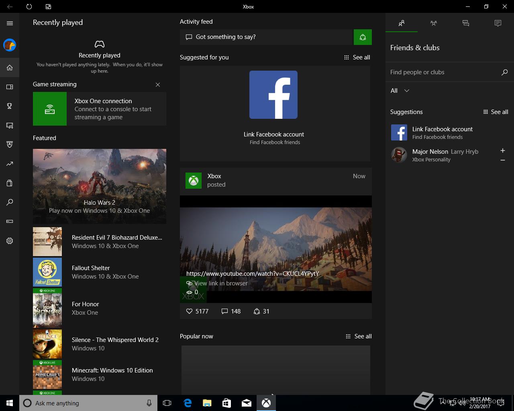Click the search magnifier in Friends & clubs
The height and width of the screenshot is (411, 514).
click(x=505, y=72)
